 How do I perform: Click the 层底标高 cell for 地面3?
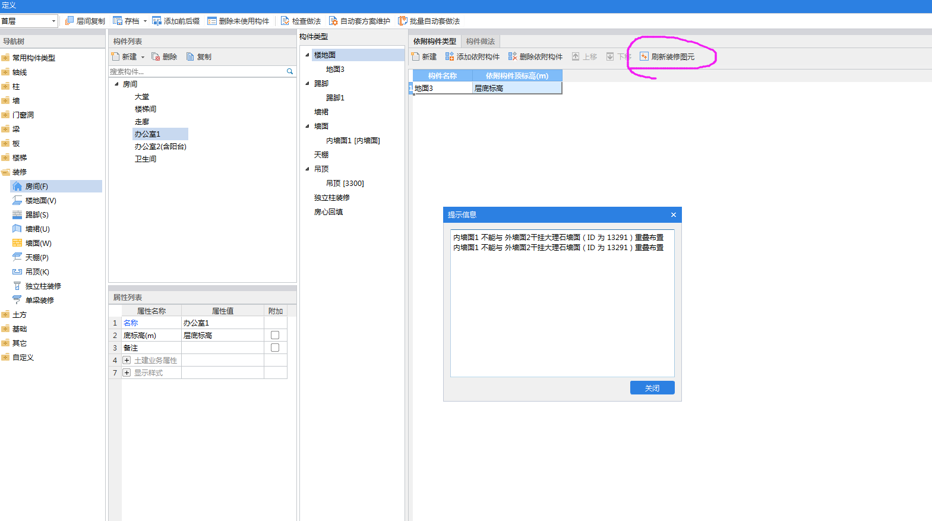(517, 88)
